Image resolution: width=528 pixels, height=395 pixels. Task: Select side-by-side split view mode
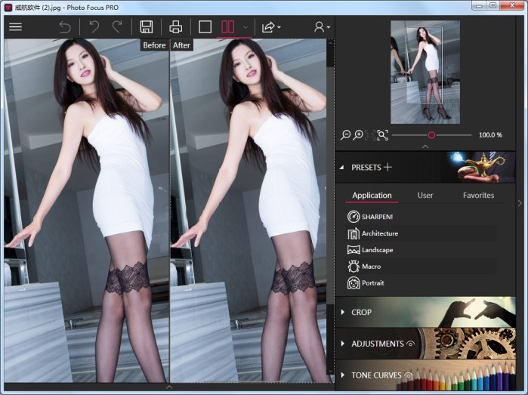coord(227,27)
